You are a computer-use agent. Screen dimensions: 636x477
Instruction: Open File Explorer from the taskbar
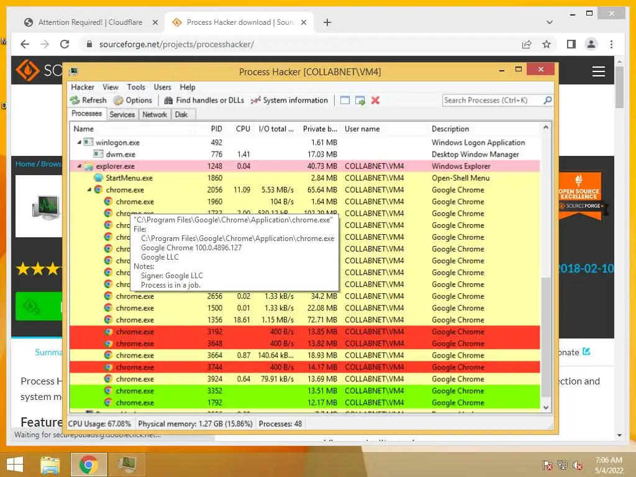click(x=50, y=465)
